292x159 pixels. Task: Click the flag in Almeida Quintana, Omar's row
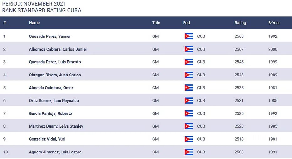pos(189,88)
